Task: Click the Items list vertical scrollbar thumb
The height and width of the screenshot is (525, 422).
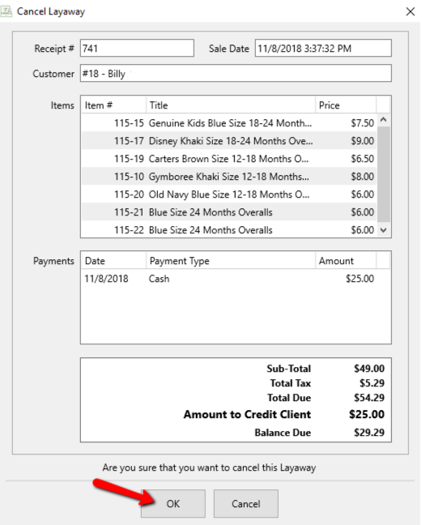Action: [x=383, y=174]
